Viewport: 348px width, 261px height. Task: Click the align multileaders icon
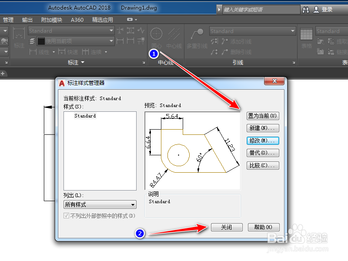pyautogui.click(x=214, y=41)
